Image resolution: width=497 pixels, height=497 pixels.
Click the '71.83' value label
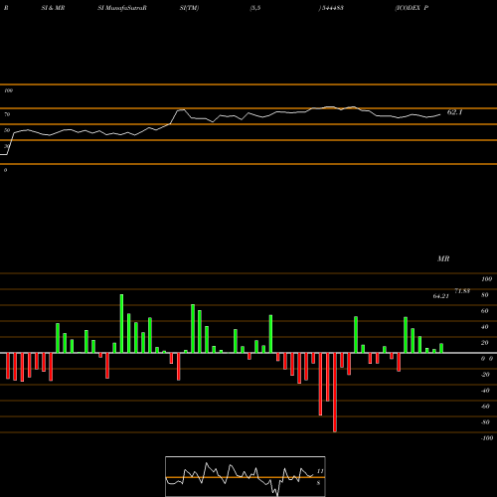tap(462, 291)
